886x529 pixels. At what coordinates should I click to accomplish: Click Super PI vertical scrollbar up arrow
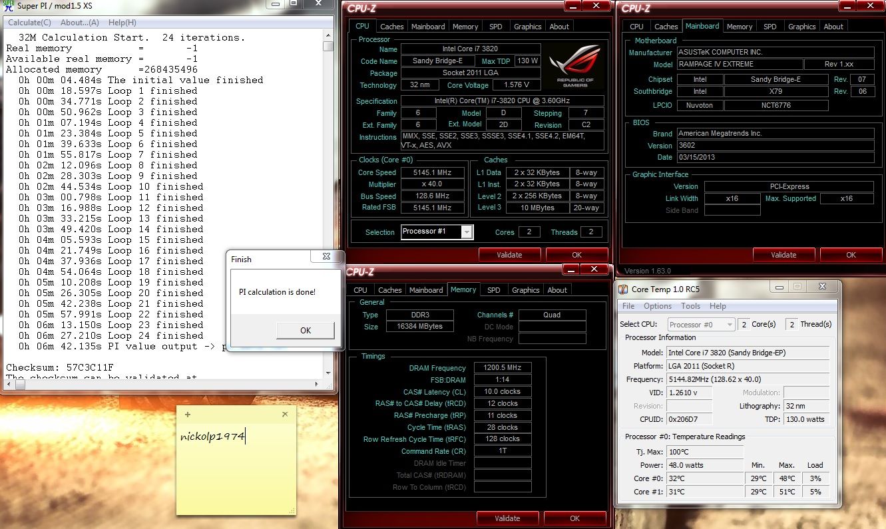click(328, 35)
